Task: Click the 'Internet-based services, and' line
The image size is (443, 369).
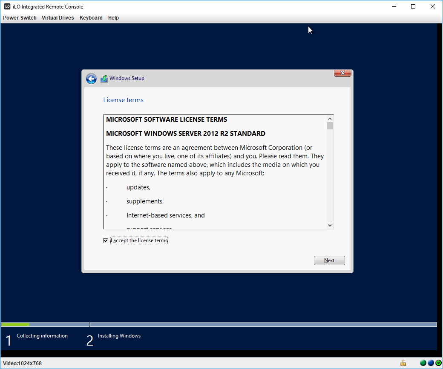Action: [166, 215]
